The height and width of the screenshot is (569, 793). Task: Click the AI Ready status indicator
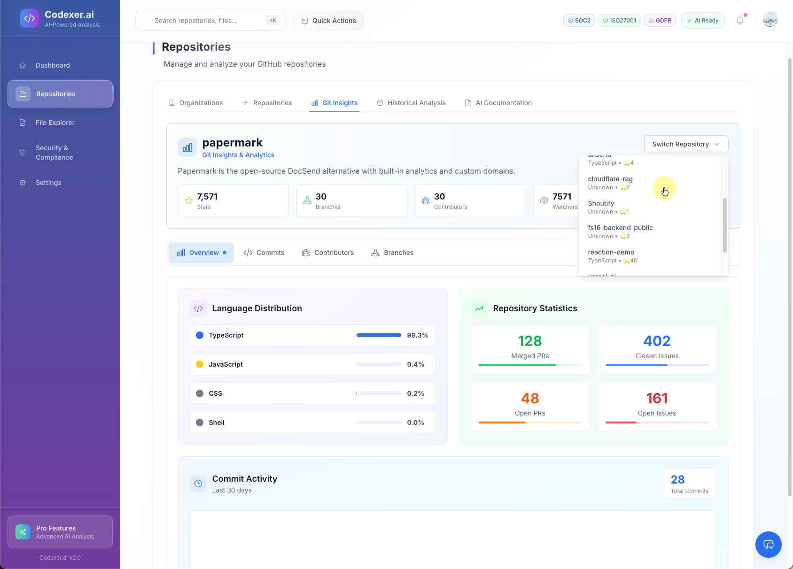coord(703,20)
